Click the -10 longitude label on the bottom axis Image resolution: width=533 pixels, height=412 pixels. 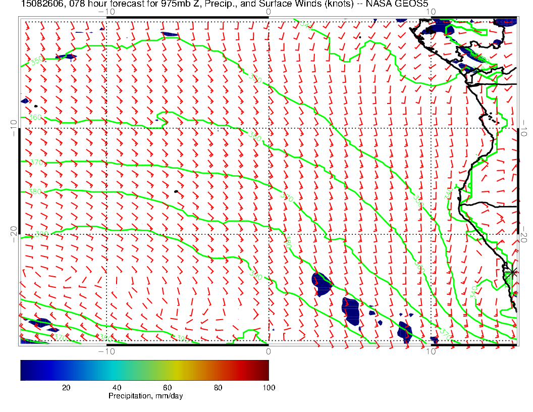coord(106,351)
